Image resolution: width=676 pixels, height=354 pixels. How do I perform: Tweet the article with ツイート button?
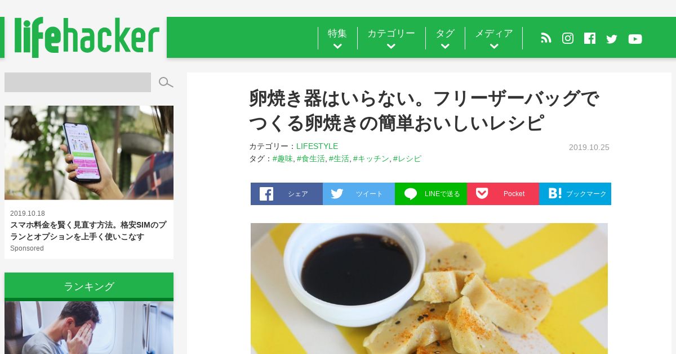click(x=359, y=194)
